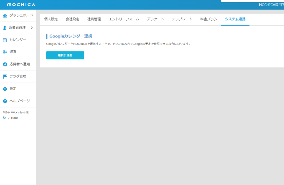Click the MOCHICA logo in header

(21, 5)
